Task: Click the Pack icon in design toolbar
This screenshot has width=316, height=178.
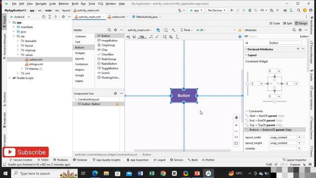Action: coord(165,37)
